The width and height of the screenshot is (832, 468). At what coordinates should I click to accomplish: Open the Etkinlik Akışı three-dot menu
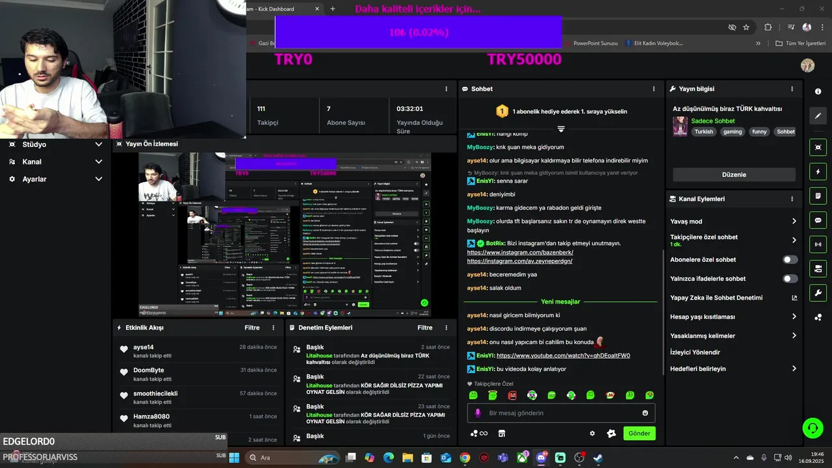click(x=273, y=328)
